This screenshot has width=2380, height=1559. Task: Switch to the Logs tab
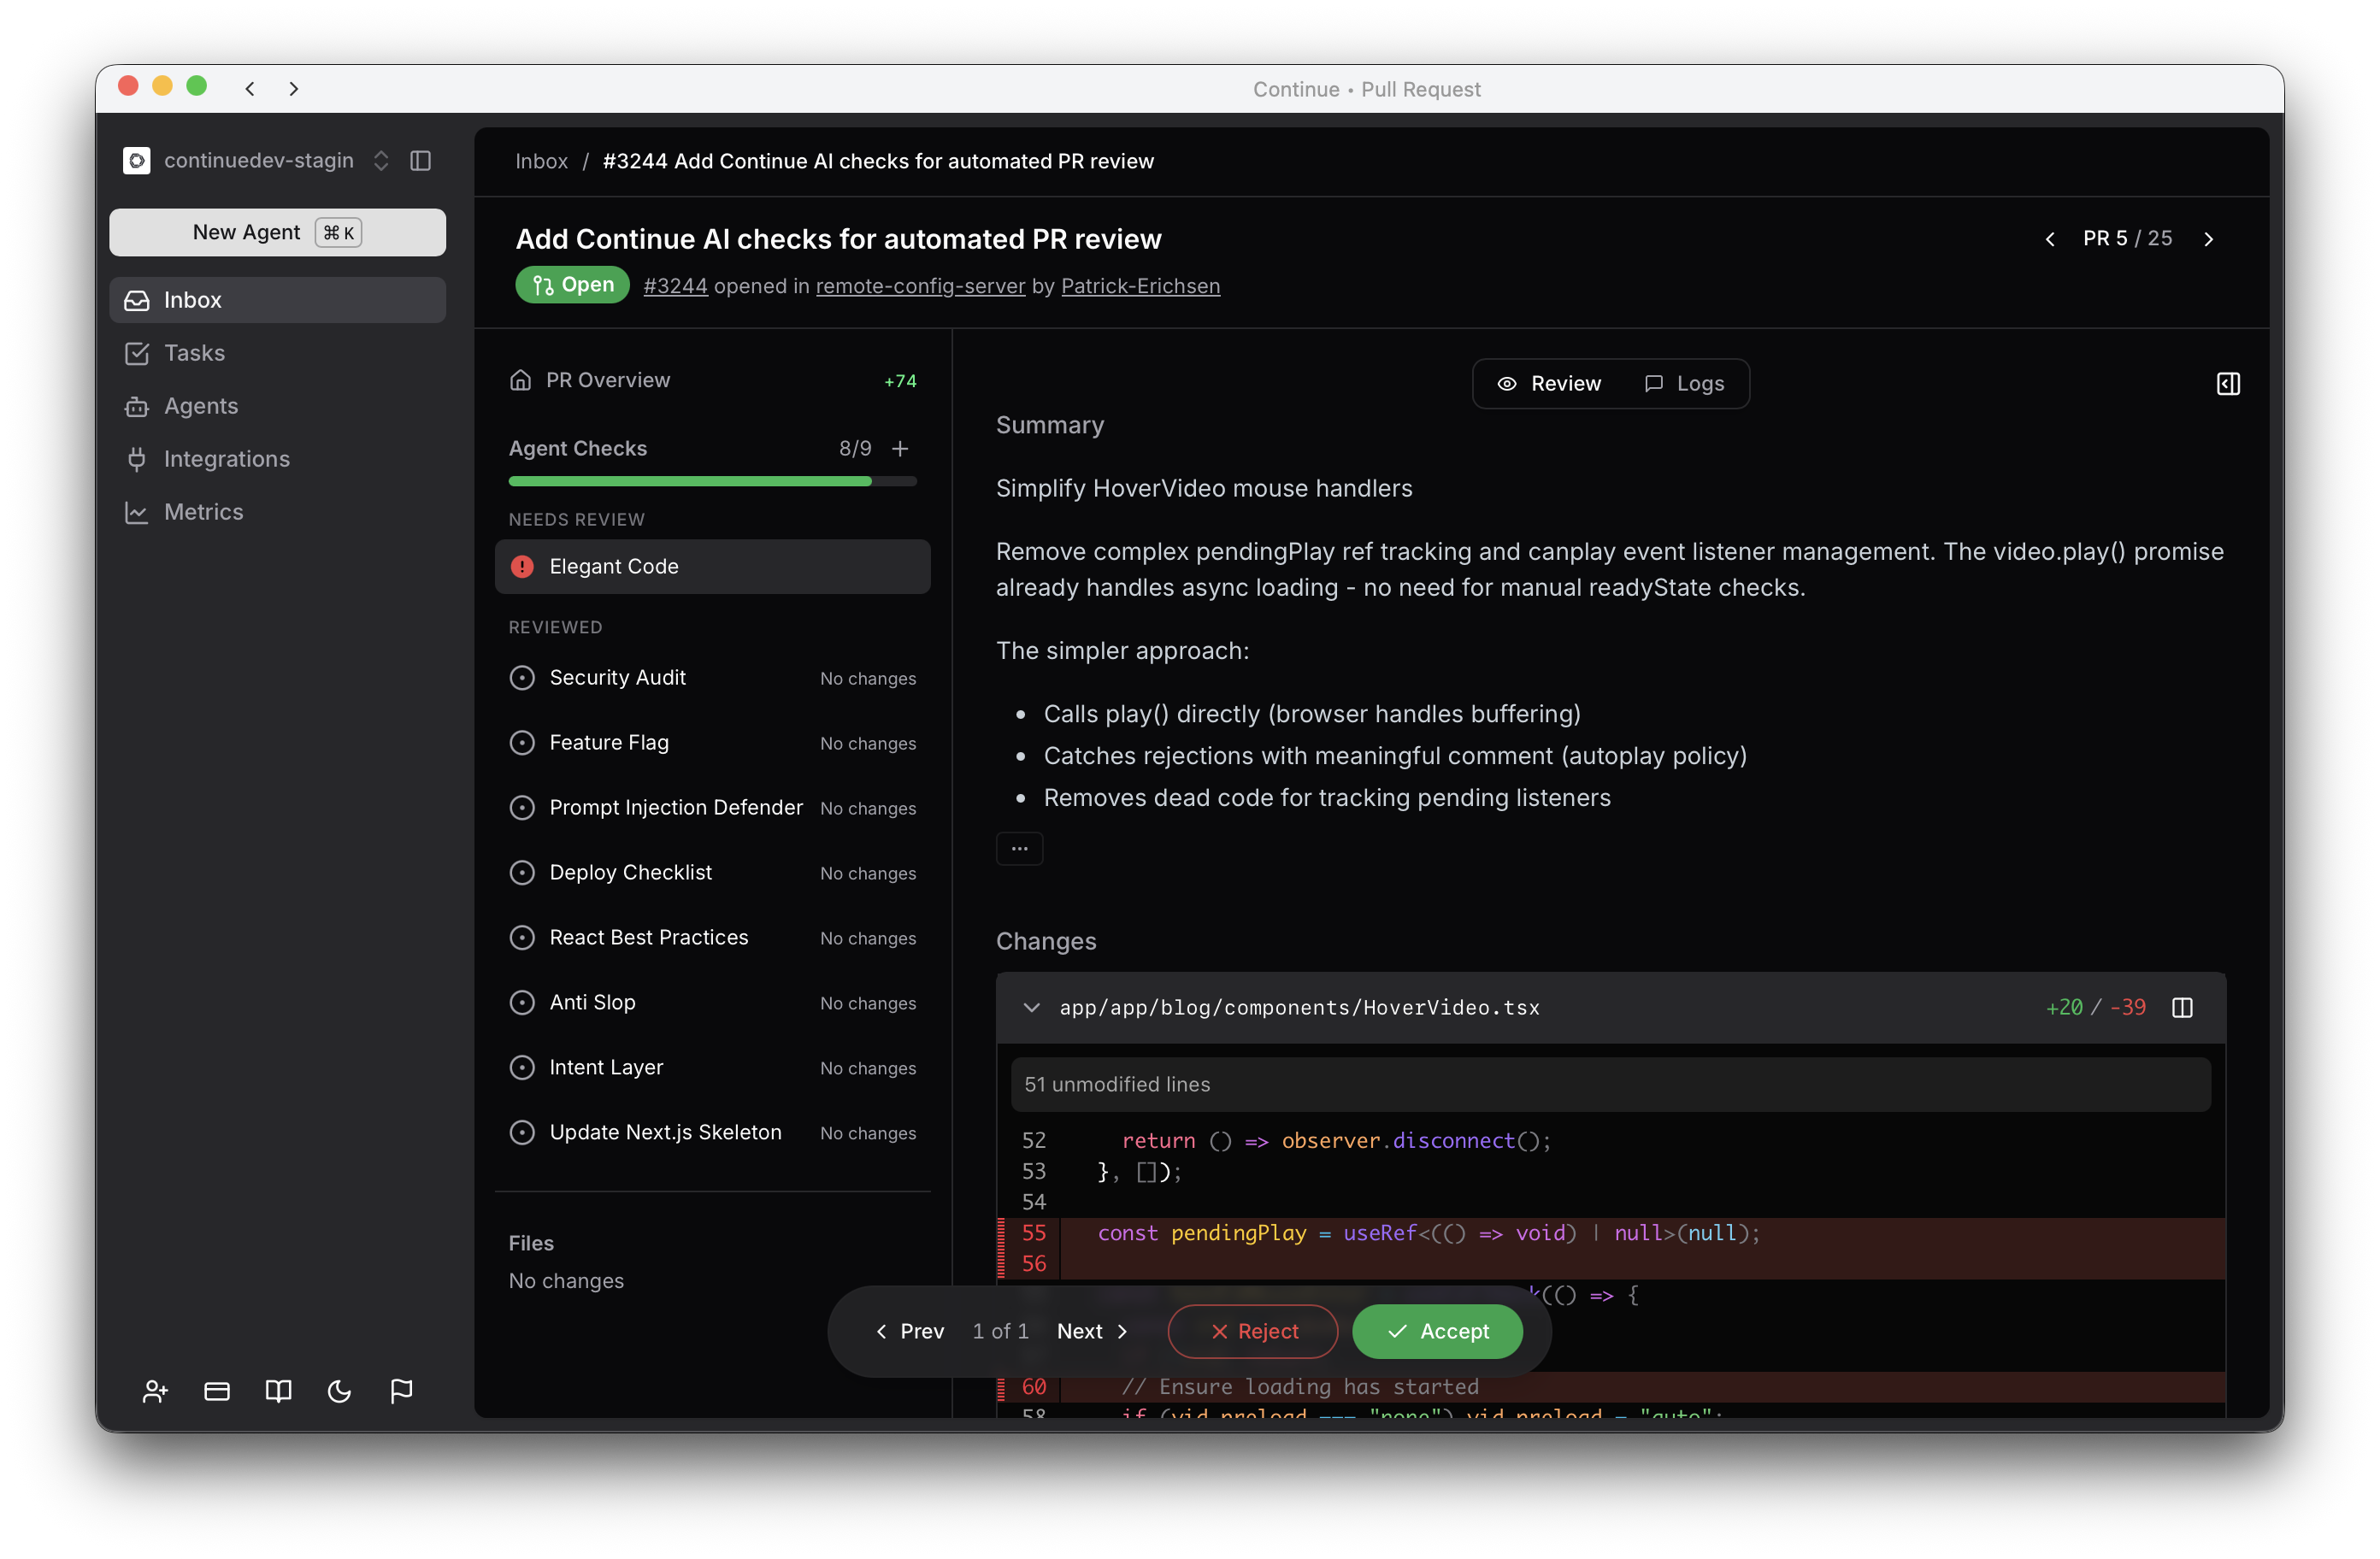1685,384
